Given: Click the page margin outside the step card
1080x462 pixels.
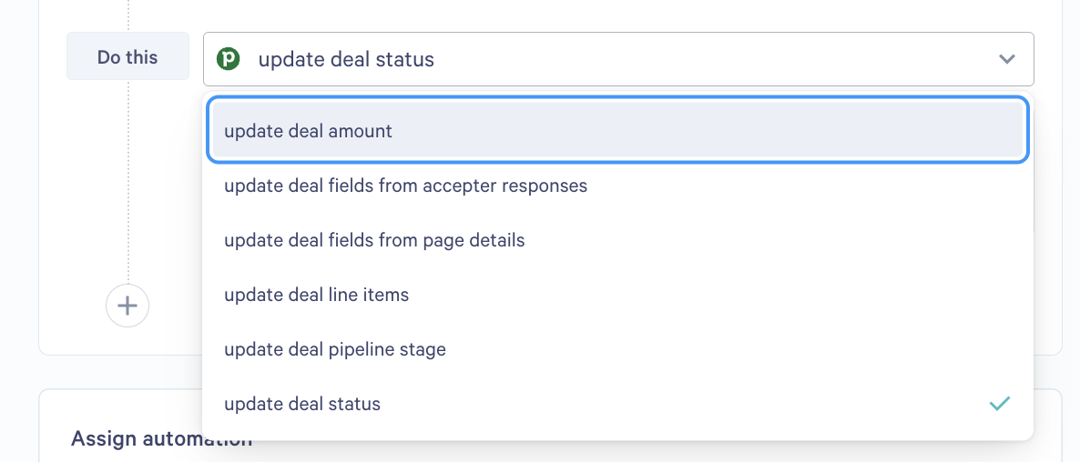Looking at the screenshot, I should coord(18,206).
